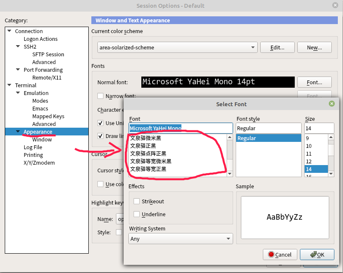Image resolution: width=343 pixels, height=273 pixels.
Task: Toggle the Narrow font checkbox
Action: click(x=100, y=96)
